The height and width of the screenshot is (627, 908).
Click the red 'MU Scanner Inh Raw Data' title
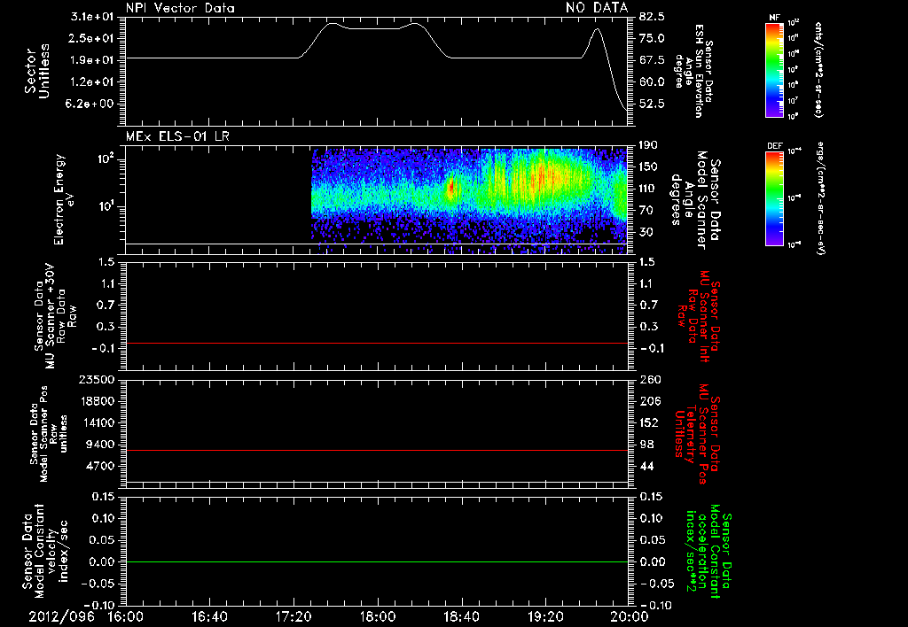[x=699, y=316]
